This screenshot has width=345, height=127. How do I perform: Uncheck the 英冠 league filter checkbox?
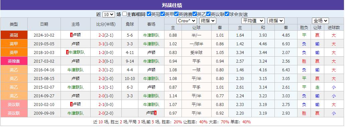coord(149,14)
